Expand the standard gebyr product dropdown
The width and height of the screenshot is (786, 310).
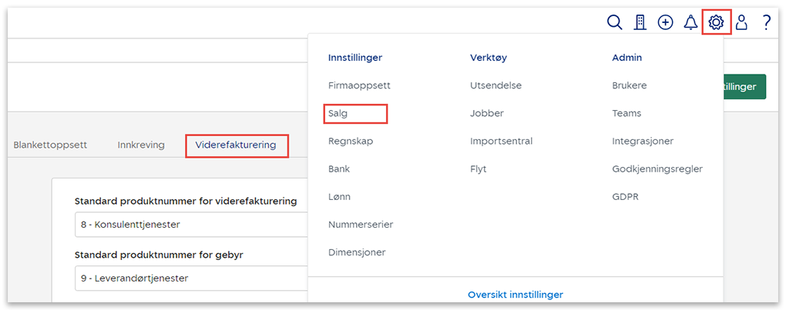[190, 278]
